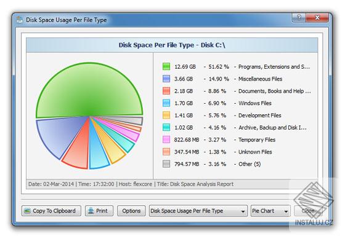
Task: Click the "1.38 %" percentage
Action: click(217, 152)
